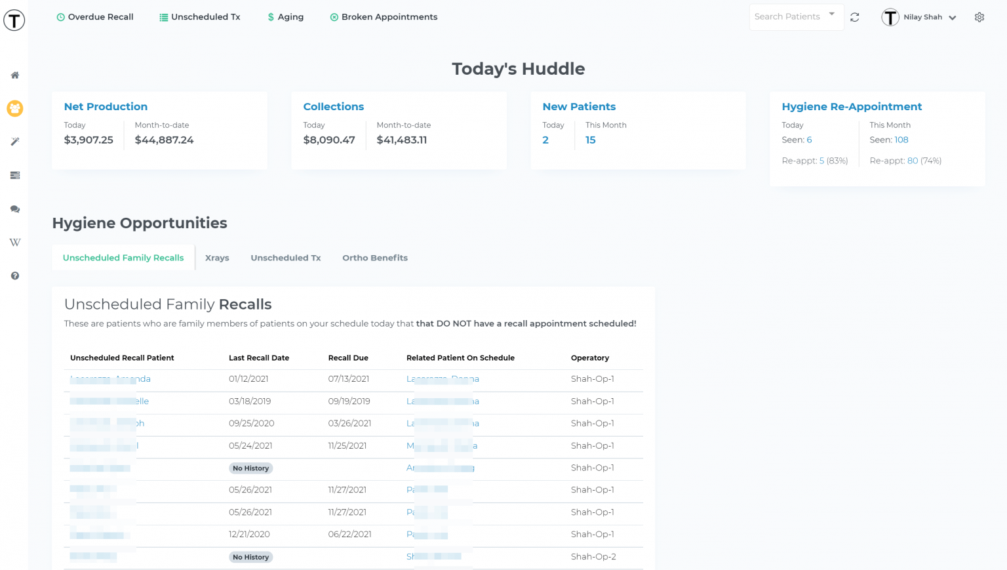
Task: Refresh data using the refresh icon
Action: 854,17
